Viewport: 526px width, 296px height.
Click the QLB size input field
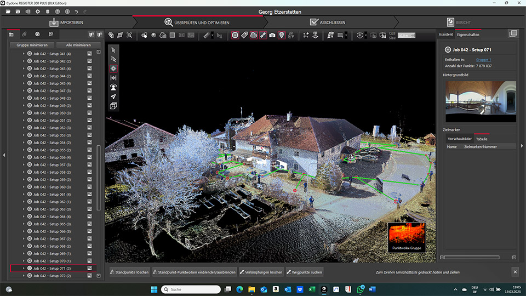click(404, 35)
